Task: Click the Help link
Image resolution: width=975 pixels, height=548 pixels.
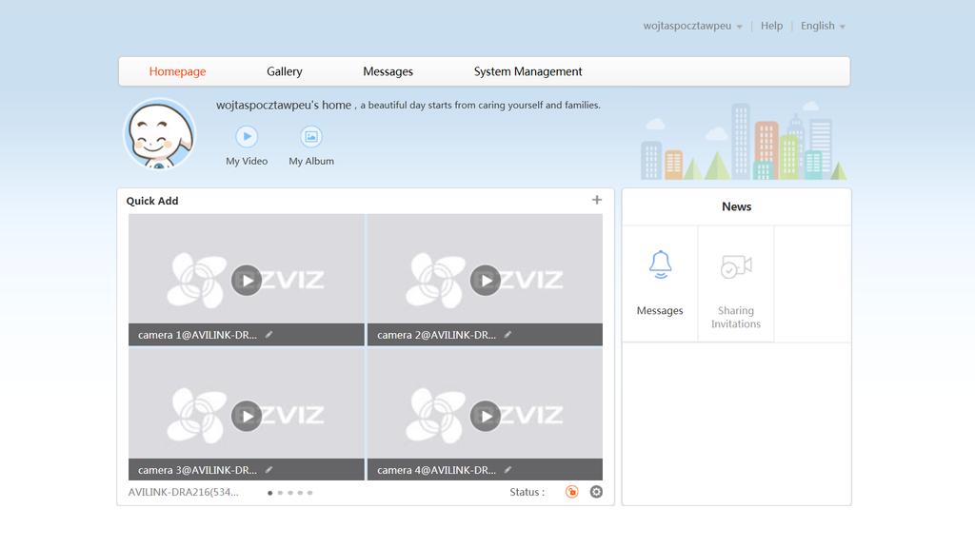Action: pyautogui.click(x=771, y=26)
